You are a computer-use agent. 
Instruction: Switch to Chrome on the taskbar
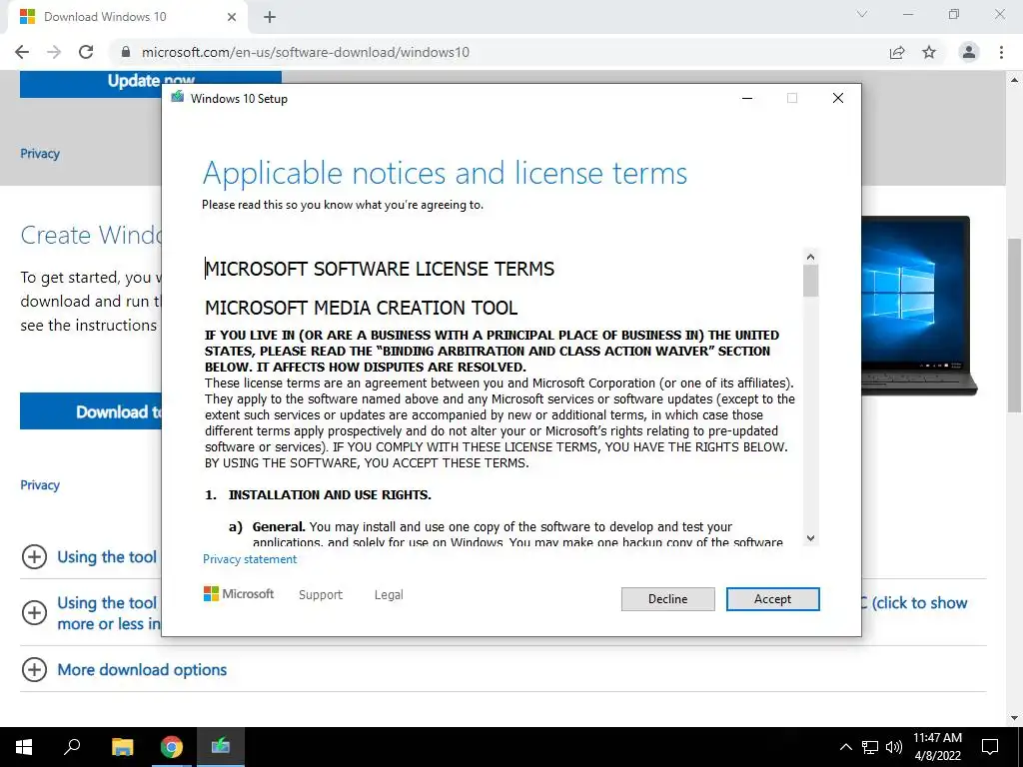click(172, 747)
